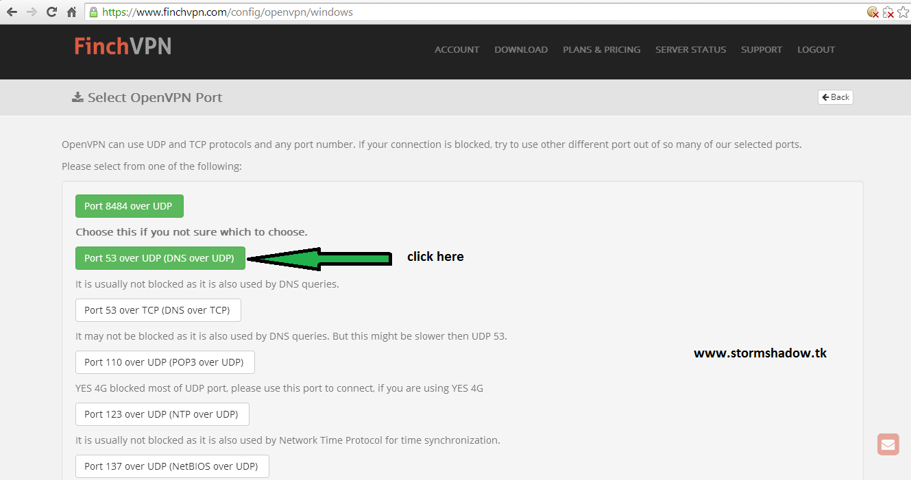Select Port 137 over UDP (NetBIOS over UDP)

[x=171, y=466]
